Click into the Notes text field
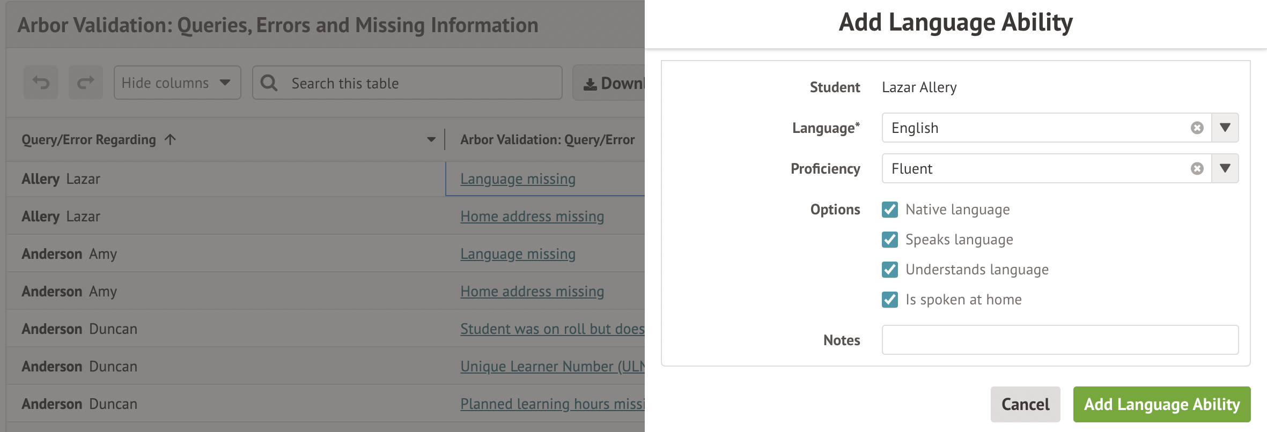The image size is (1267, 432). [x=1059, y=340]
